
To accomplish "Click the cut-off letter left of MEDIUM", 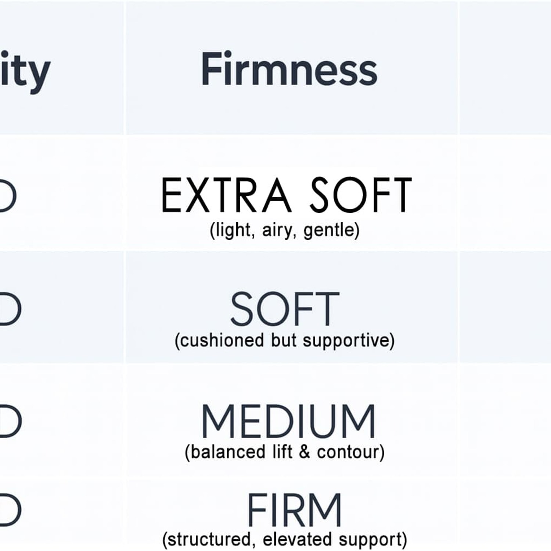I will pos(10,421).
